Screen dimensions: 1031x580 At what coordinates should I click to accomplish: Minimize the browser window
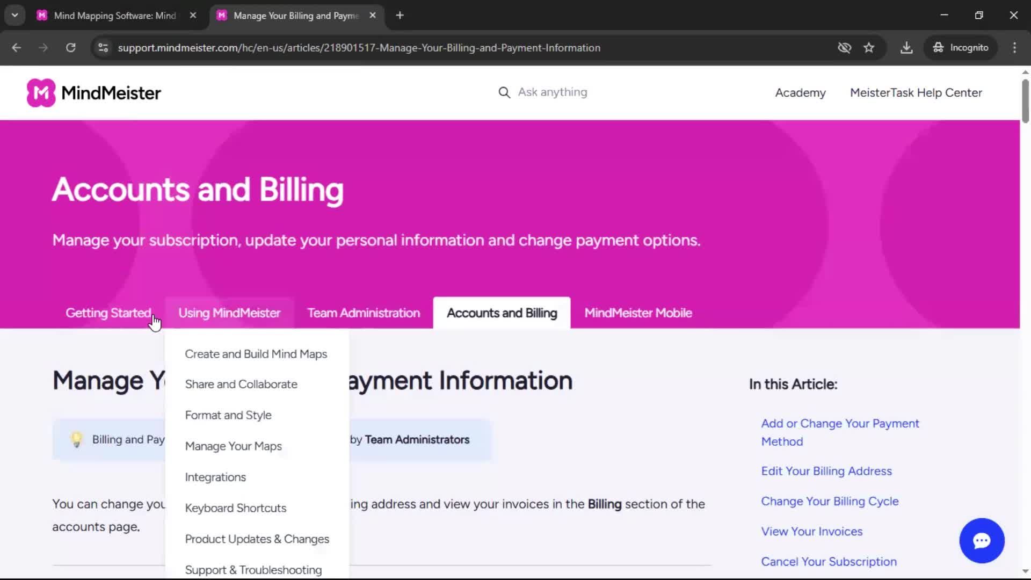point(944,16)
